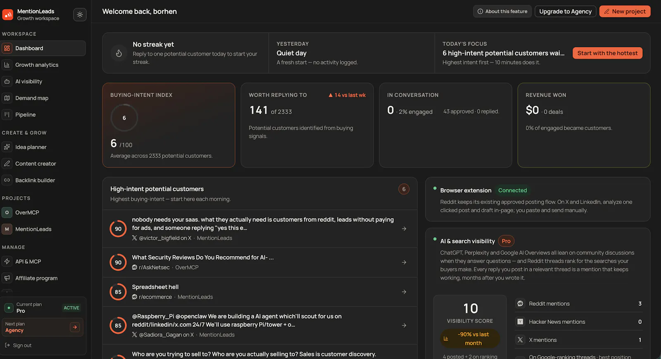Click the Backlink builder link icon
Image resolution: width=661 pixels, height=359 pixels.
click(x=7, y=180)
